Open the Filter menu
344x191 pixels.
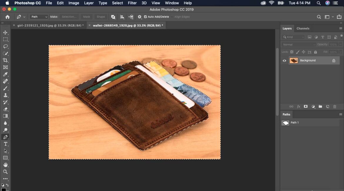(x=132, y=3)
